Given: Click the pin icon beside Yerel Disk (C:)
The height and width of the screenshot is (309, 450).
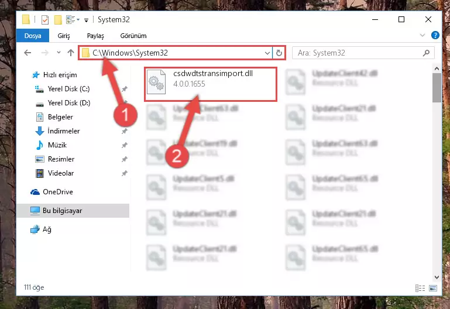Looking at the screenshot, I should [x=124, y=89].
